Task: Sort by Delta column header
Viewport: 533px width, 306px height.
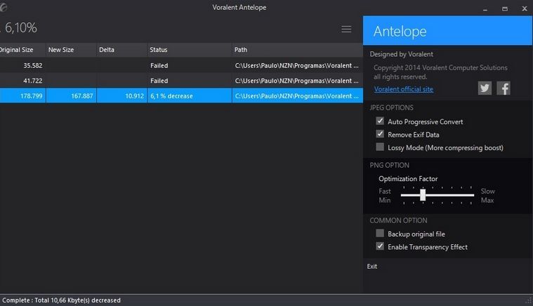Action: point(121,50)
